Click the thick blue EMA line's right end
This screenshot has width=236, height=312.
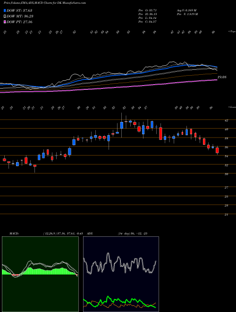click(x=216, y=67)
